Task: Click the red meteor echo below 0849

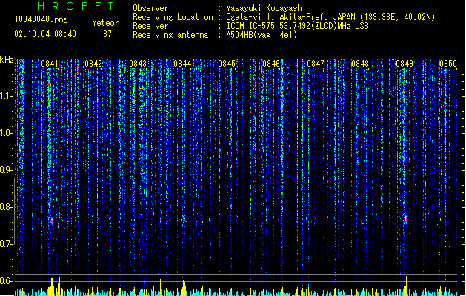Action: 406,219
